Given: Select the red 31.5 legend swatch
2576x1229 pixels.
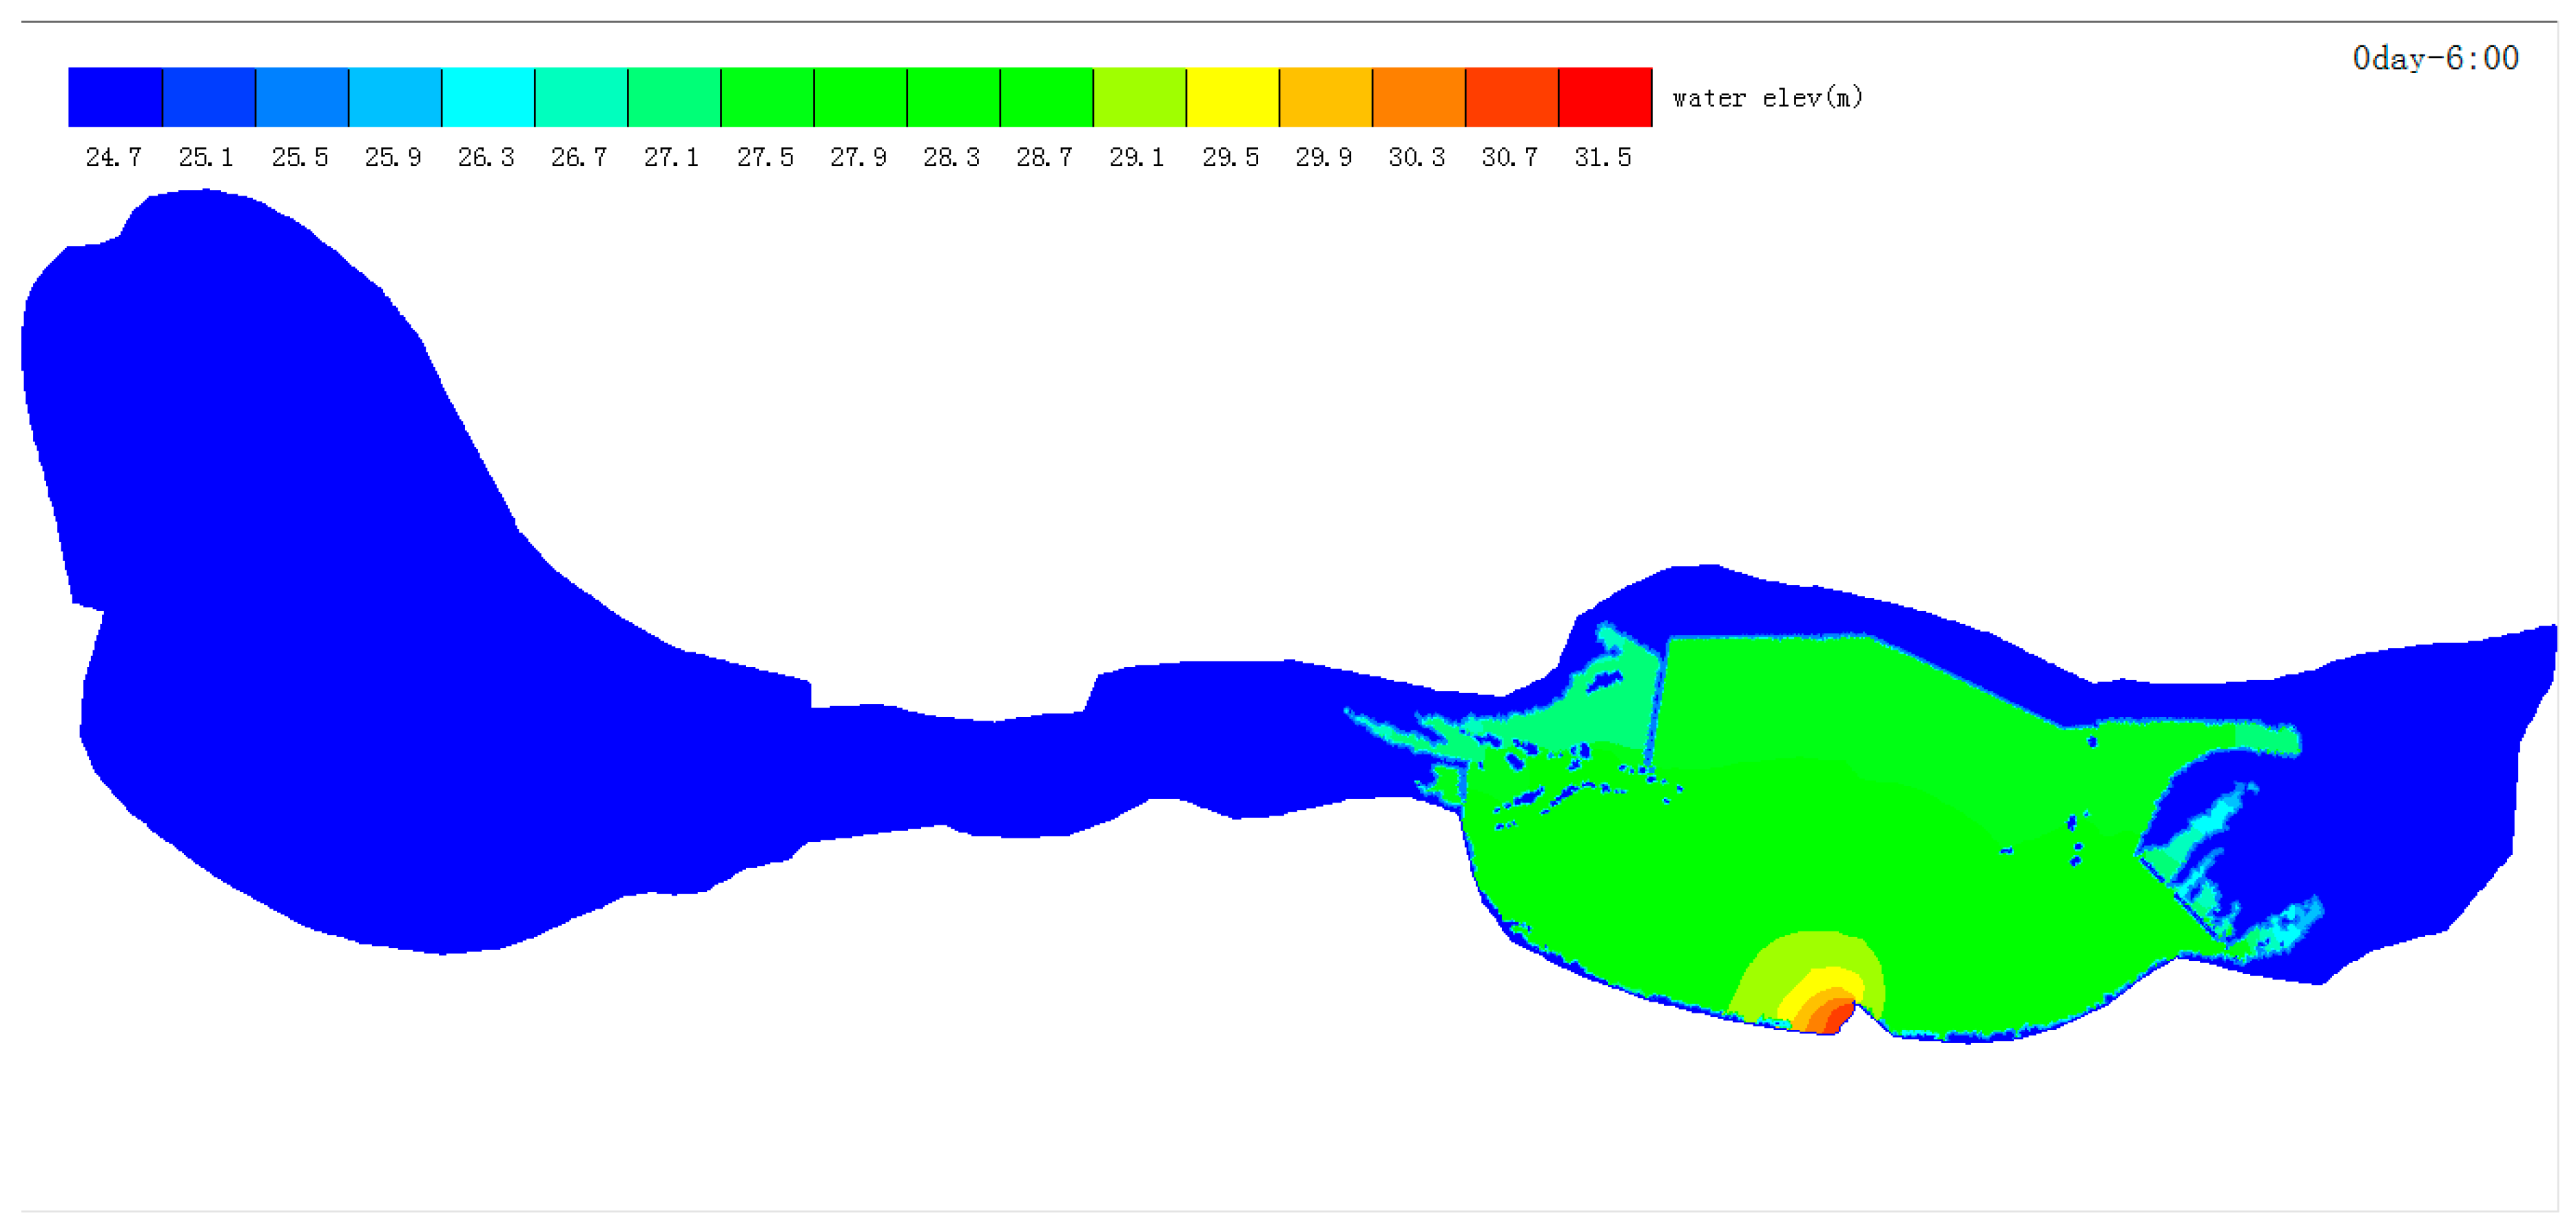Looking at the screenshot, I should [1604, 97].
